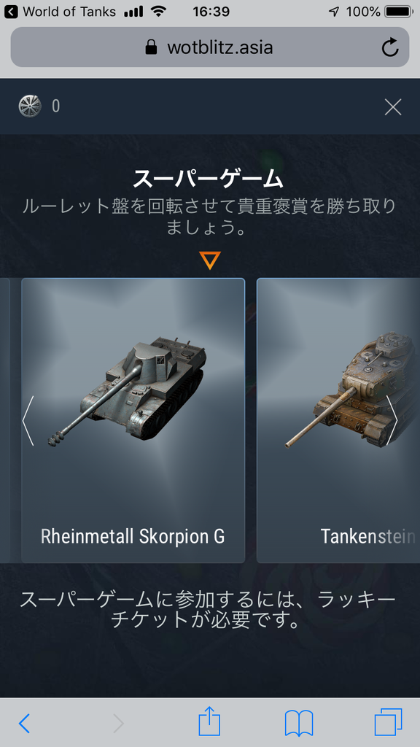Close the Super Game panel

click(x=393, y=107)
